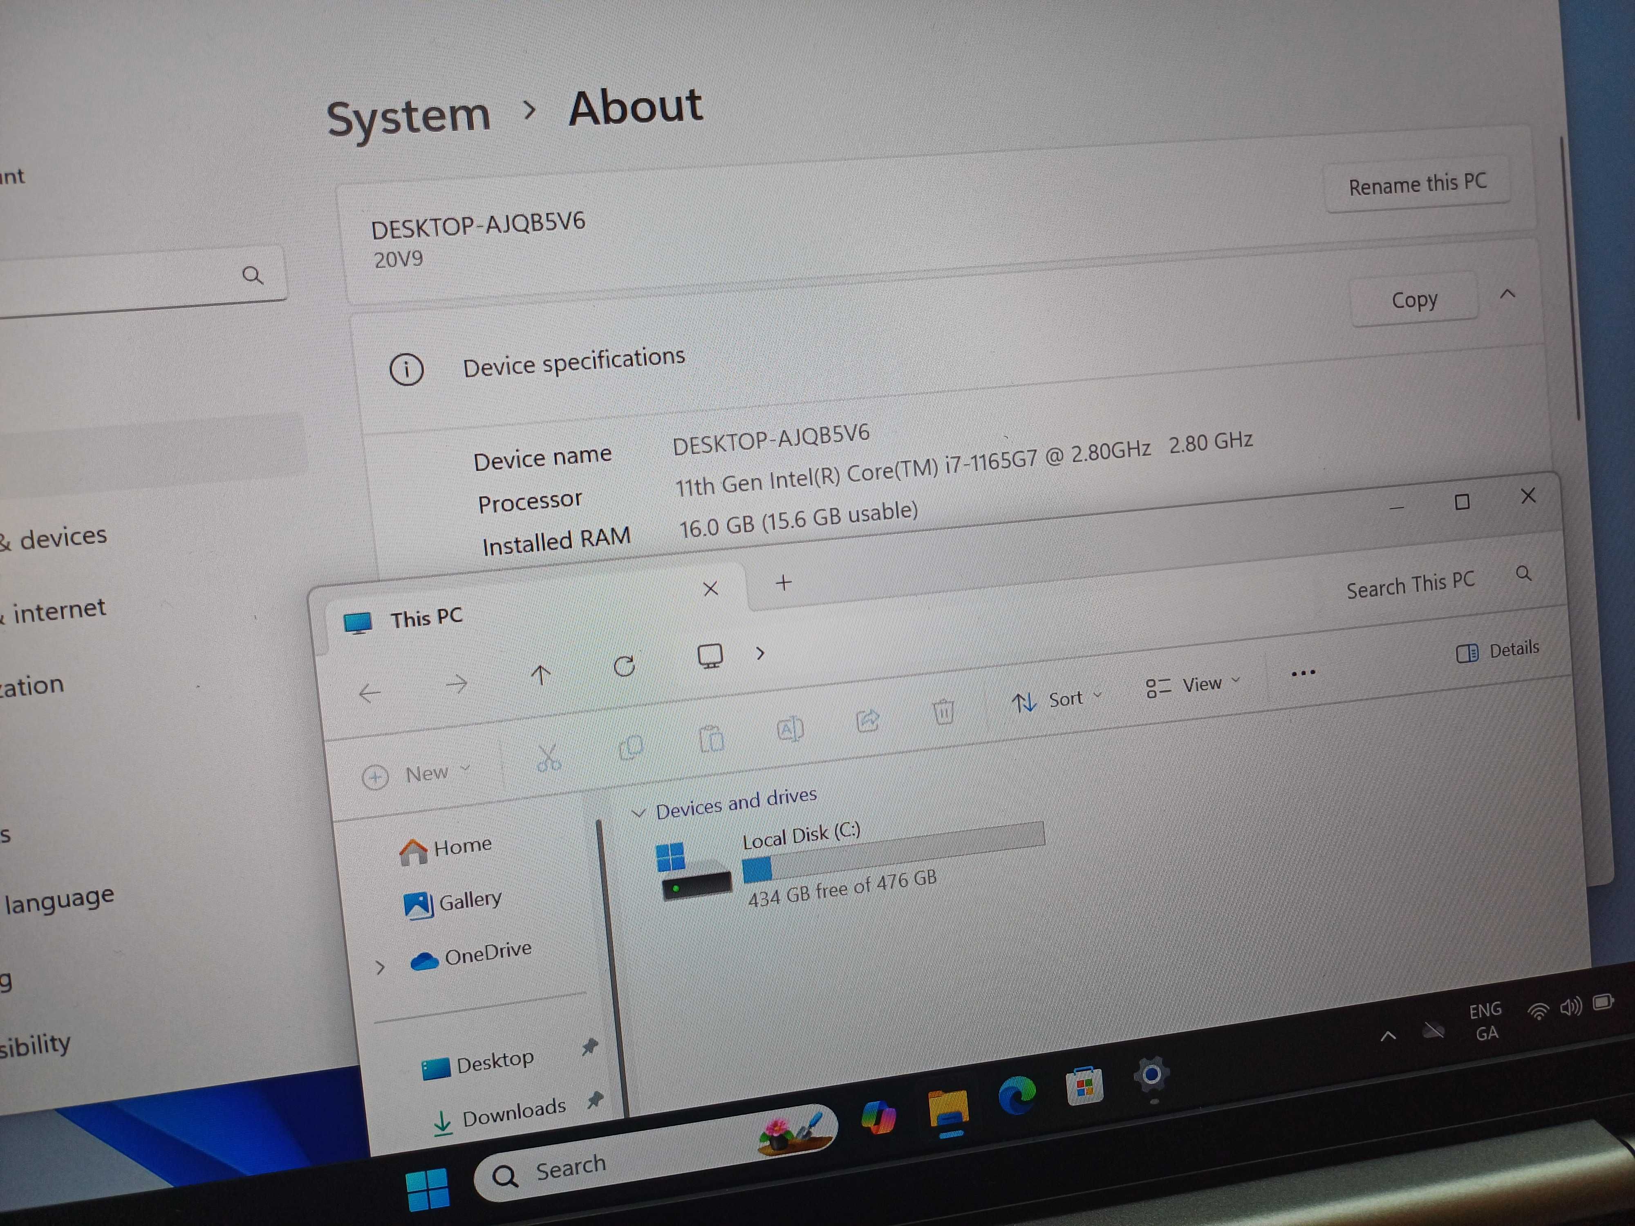Show hidden system tray icons
1635x1226 pixels.
1388,1036
